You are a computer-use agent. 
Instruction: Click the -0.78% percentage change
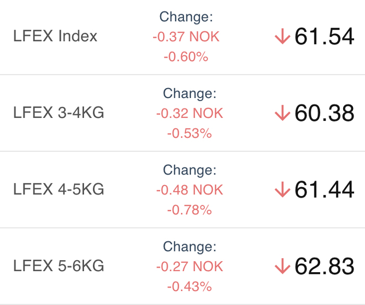click(x=189, y=210)
